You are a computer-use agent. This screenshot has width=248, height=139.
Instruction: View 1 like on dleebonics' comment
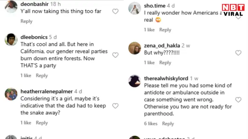pyautogui.click(x=26, y=75)
